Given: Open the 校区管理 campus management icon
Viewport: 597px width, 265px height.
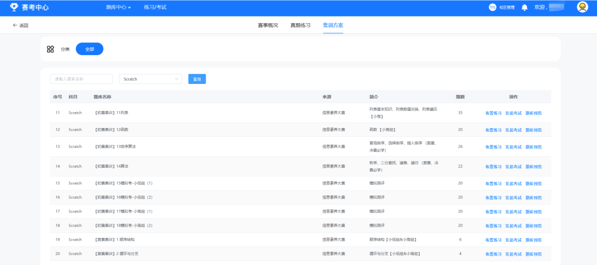Looking at the screenshot, I should coord(493,7).
